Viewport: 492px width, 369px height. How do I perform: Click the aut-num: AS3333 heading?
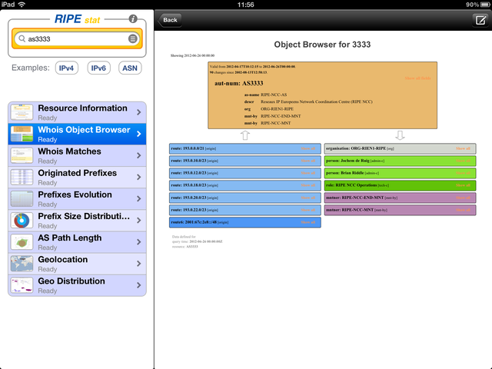point(239,83)
